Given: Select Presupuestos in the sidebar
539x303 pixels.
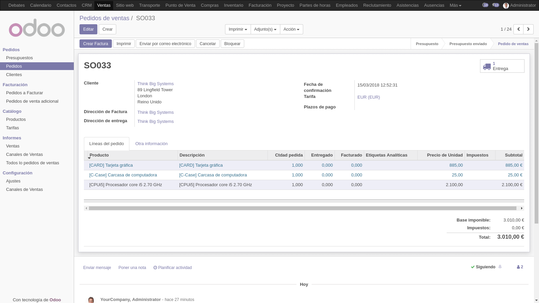Looking at the screenshot, I should coord(20,58).
